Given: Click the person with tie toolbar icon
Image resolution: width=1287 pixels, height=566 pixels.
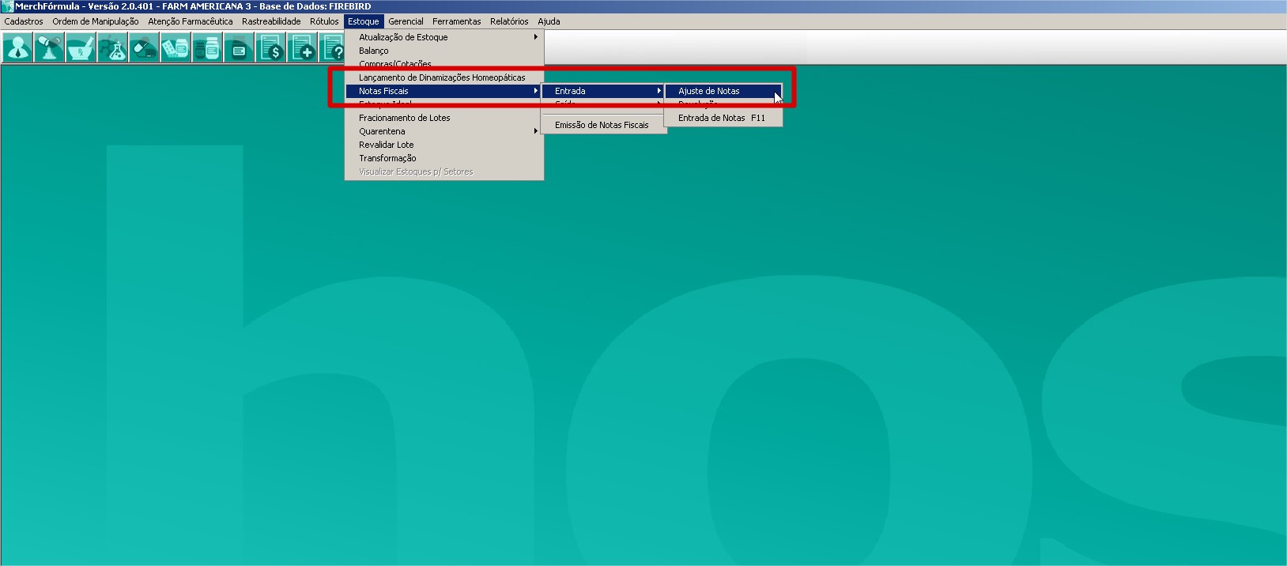Looking at the screenshot, I should coord(17,49).
